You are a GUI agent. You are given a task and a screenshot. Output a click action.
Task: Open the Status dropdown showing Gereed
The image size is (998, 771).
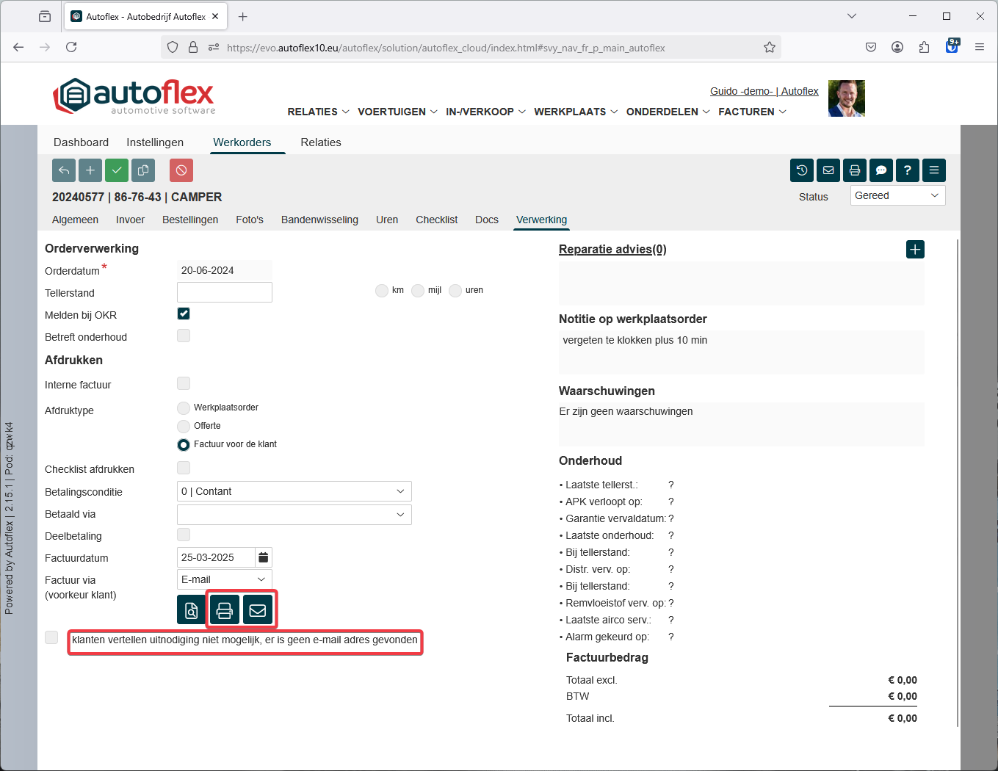(x=897, y=195)
